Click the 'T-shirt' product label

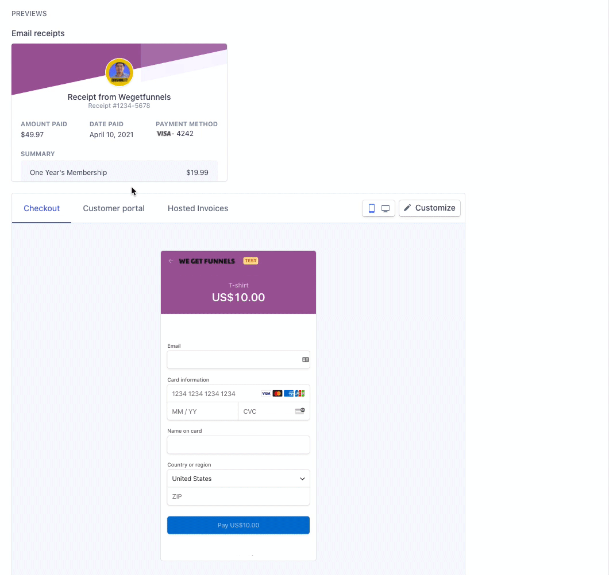pyautogui.click(x=238, y=285)
